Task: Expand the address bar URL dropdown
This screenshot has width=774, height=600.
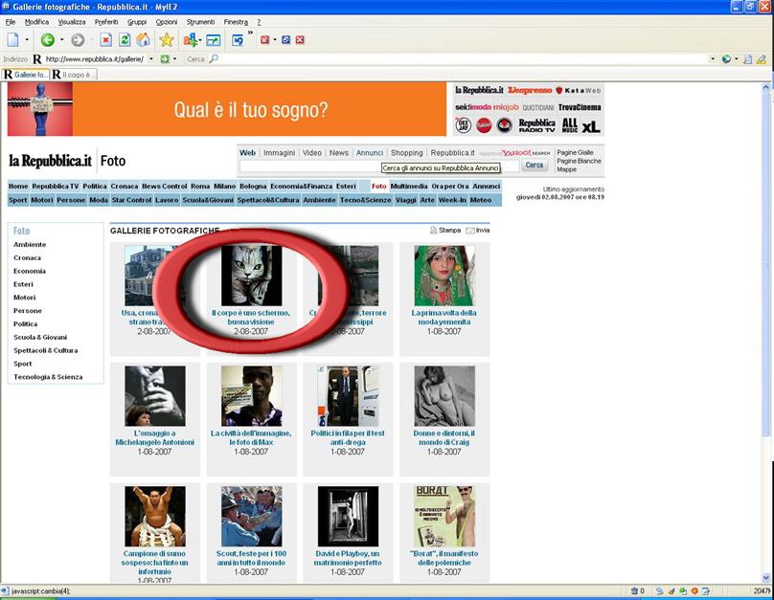Action: [151, 59]
